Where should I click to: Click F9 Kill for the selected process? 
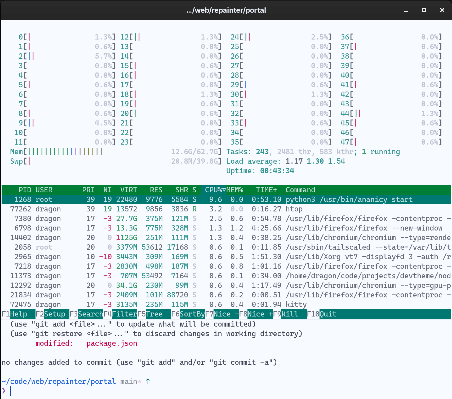(290, 314)
